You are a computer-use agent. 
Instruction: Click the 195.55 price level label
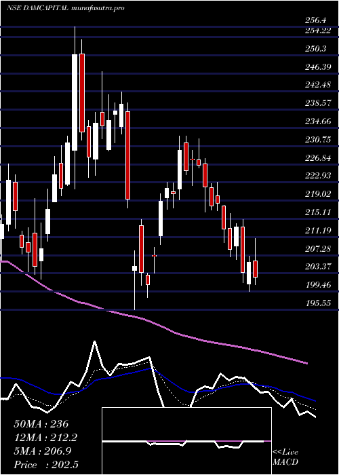318,303
